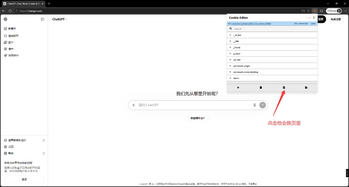The image size is (349, 187).
Task: Click the external link icon beside the Help entry
Action: [44, 153]
